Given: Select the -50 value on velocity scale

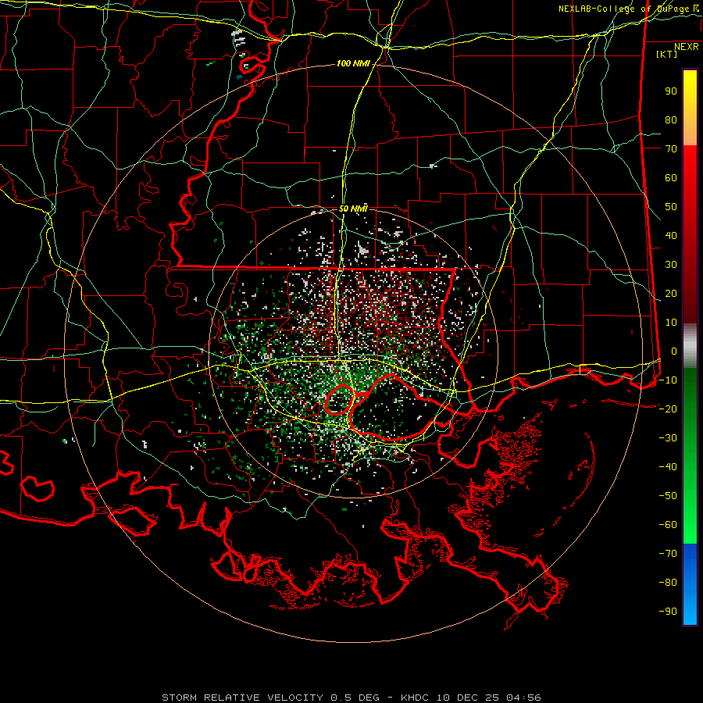Looking at the screenshot, I should click(668, 496).
